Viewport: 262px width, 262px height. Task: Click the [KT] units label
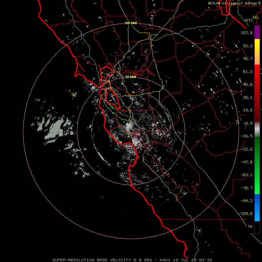point(249,20)
